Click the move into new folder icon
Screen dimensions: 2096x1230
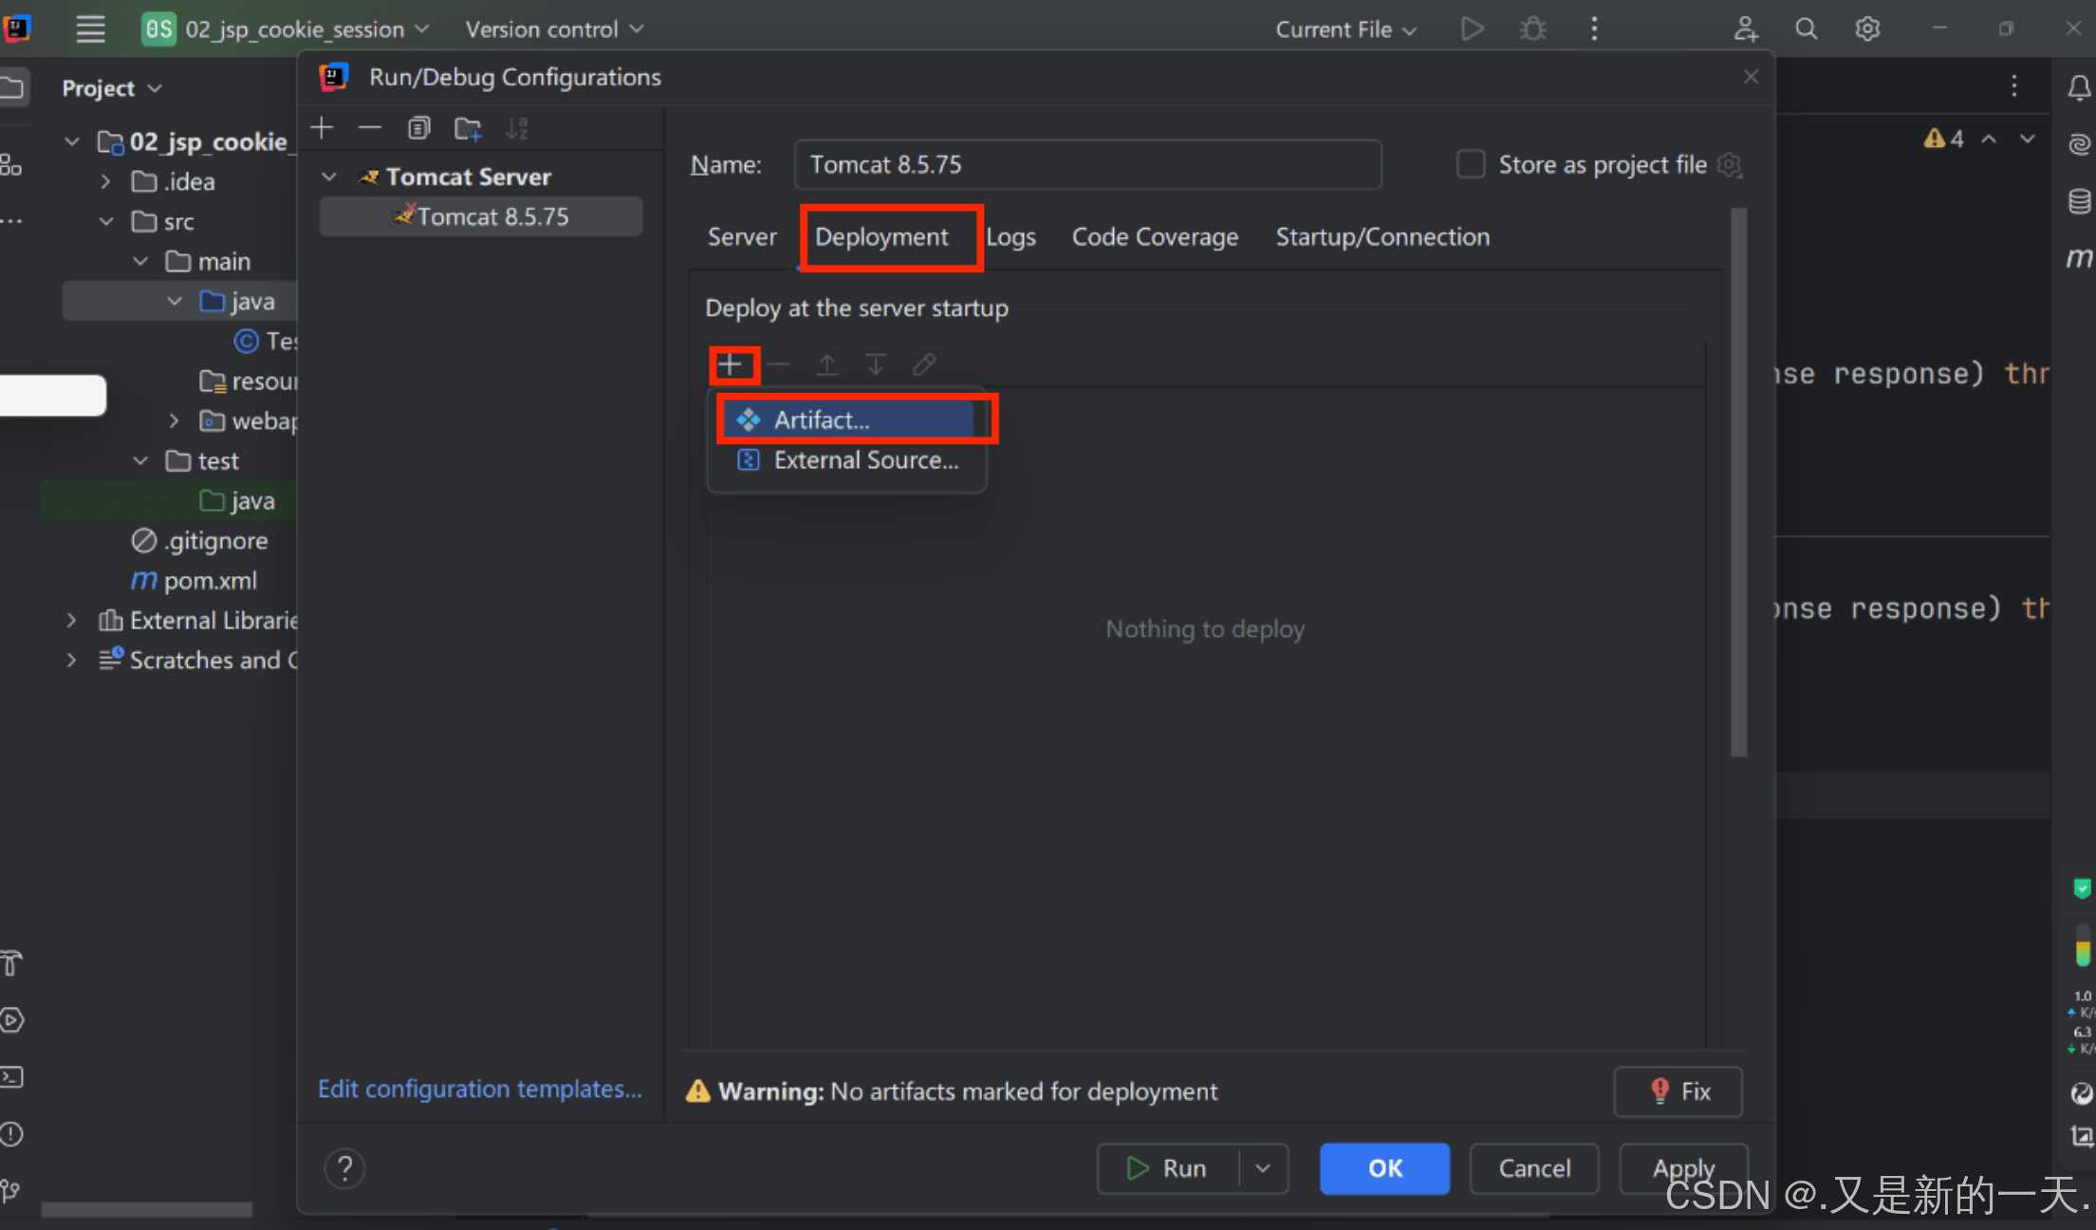(467, 128)
